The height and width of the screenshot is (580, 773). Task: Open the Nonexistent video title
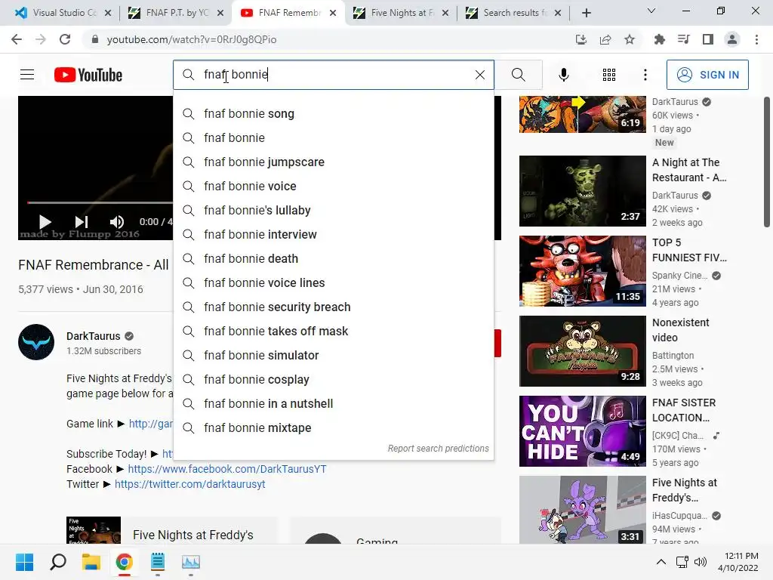click(680, 330)
